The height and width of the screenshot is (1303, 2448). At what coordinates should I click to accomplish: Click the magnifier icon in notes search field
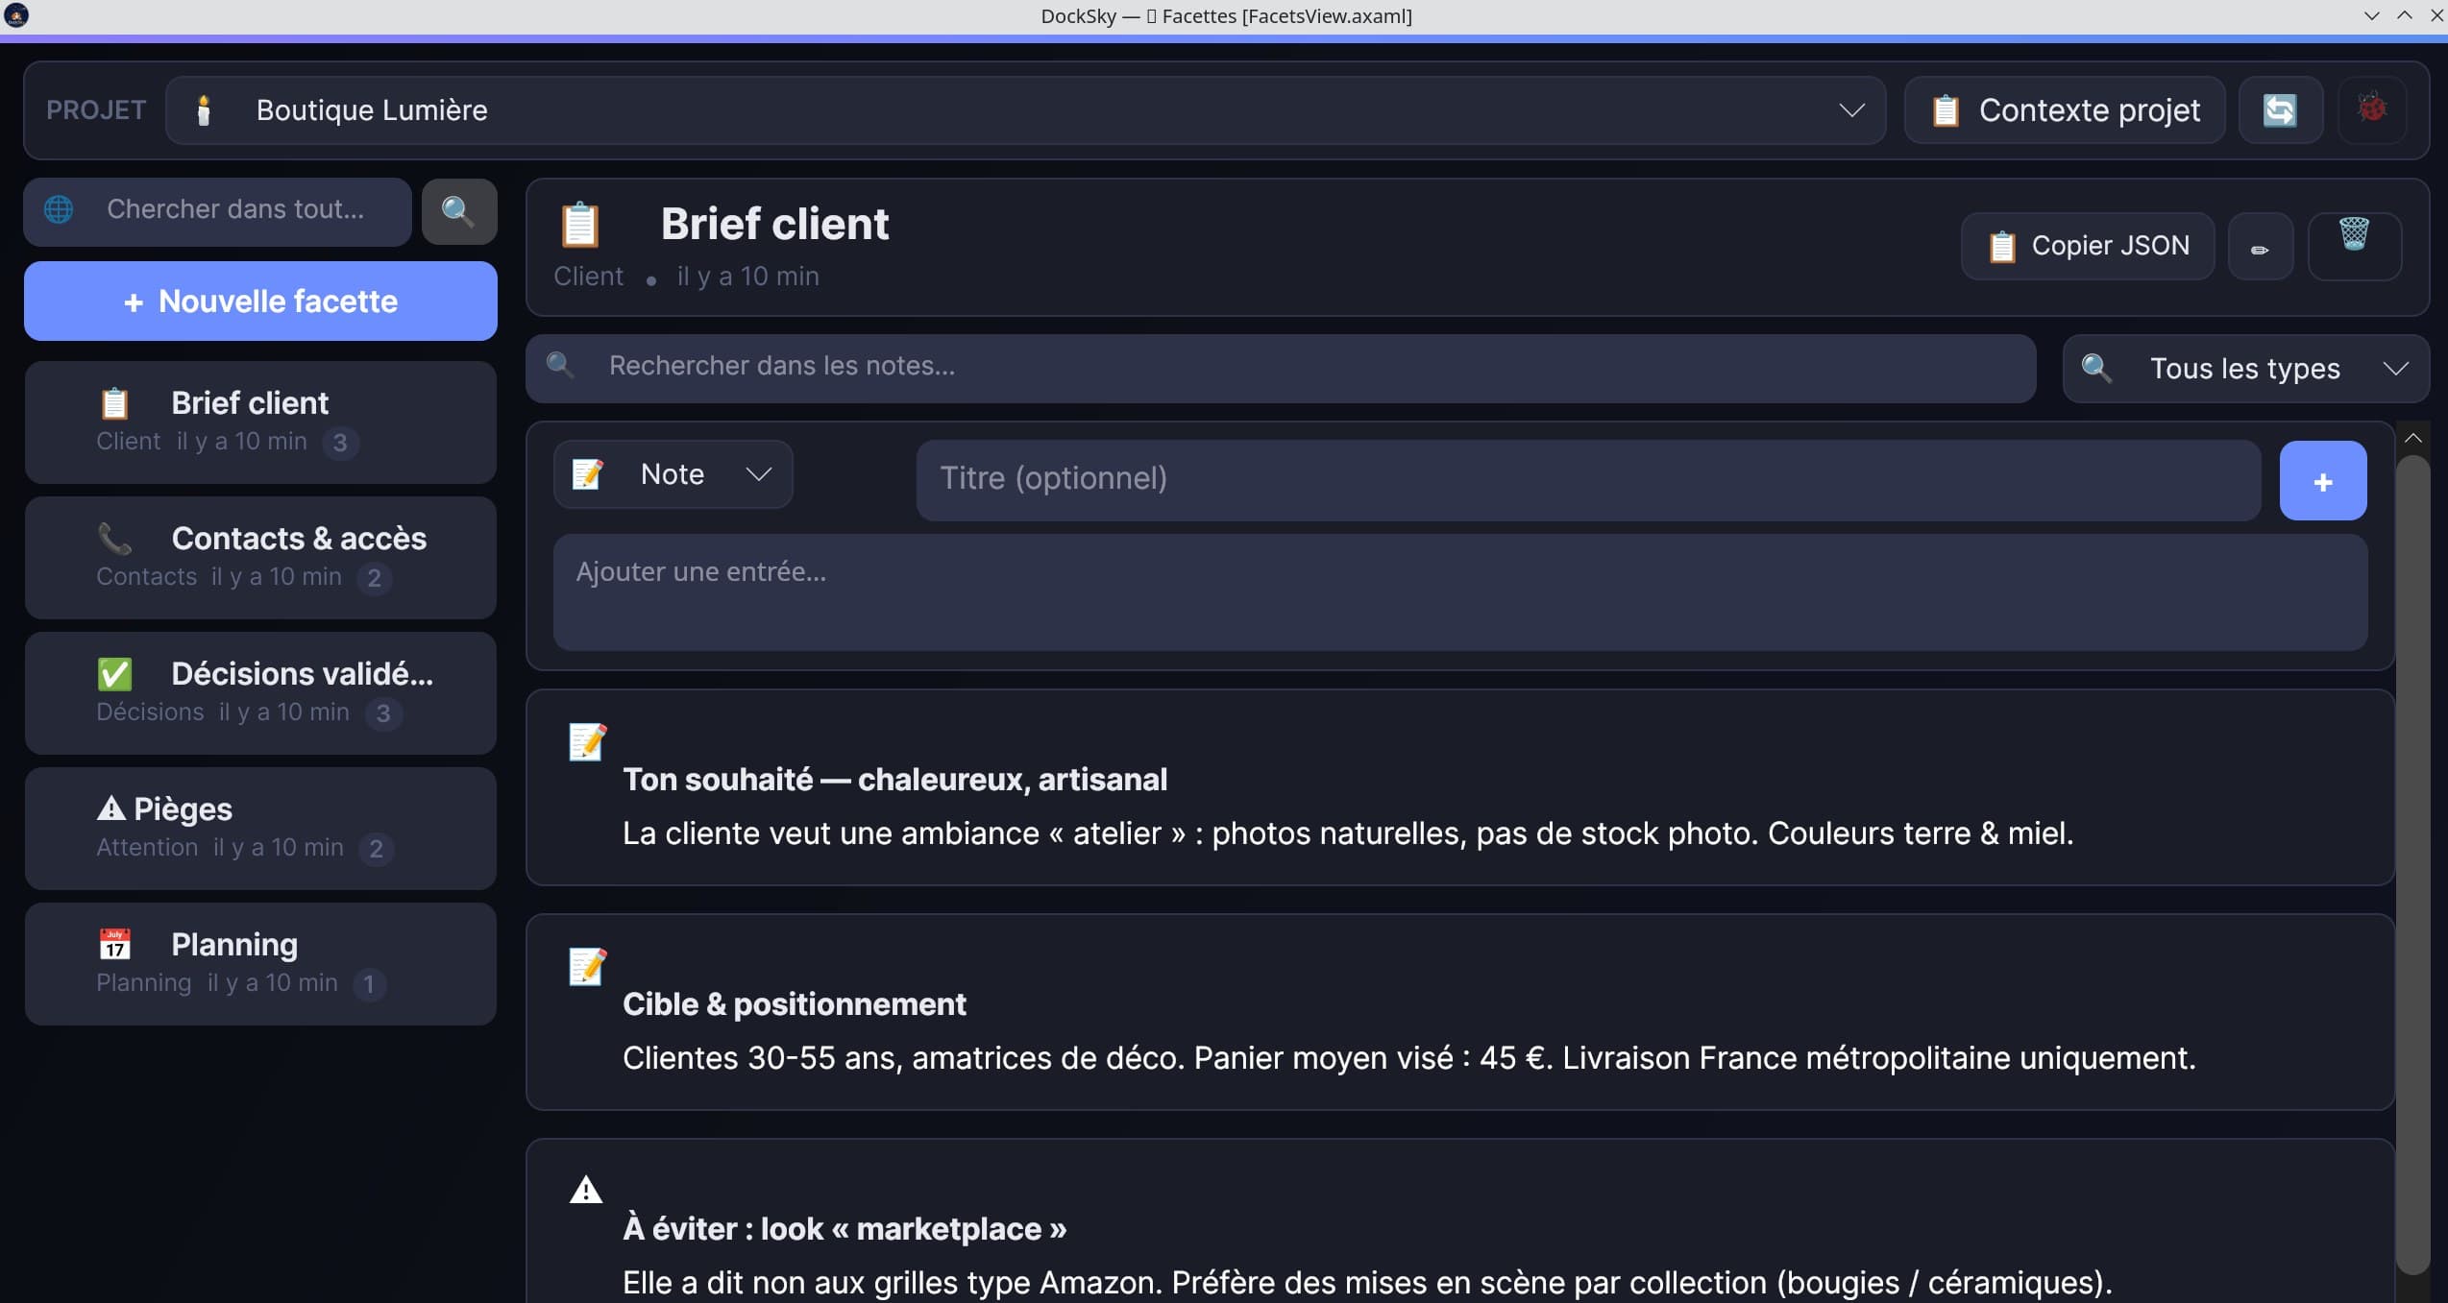click(x=560, y=365)
